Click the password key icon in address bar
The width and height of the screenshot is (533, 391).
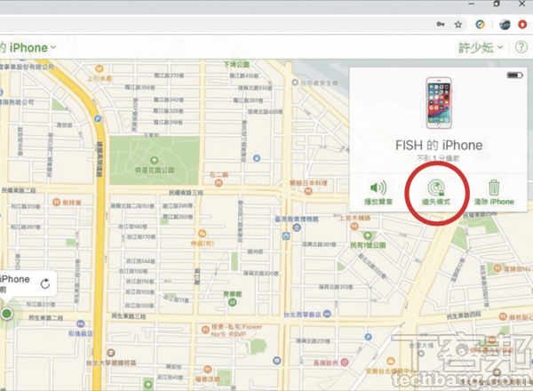[441, 24]
